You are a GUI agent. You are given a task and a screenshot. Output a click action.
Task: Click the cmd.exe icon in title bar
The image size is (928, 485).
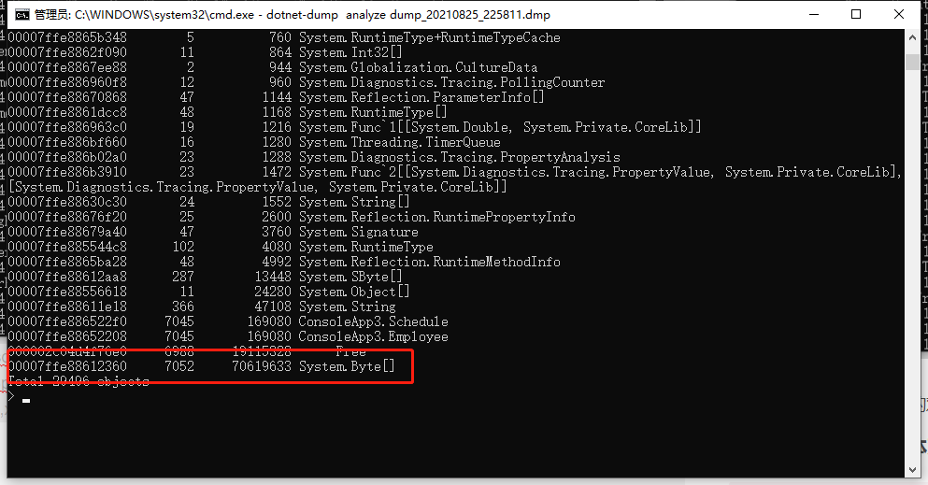coord(21,15)
